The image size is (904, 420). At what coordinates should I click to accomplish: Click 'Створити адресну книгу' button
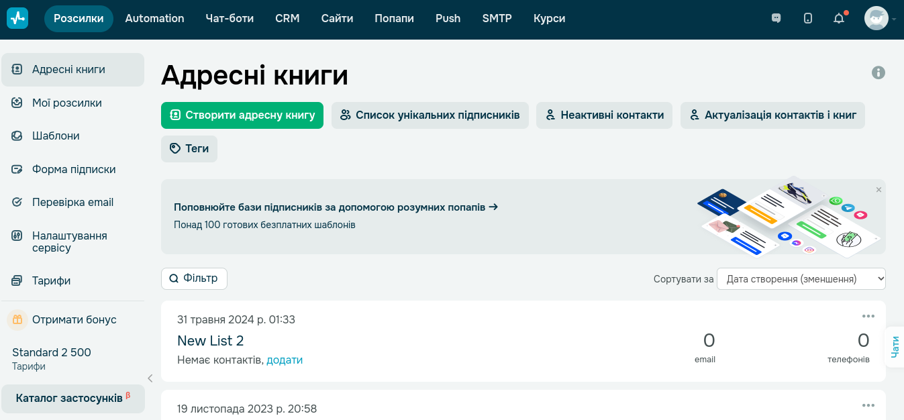point(242,115)
